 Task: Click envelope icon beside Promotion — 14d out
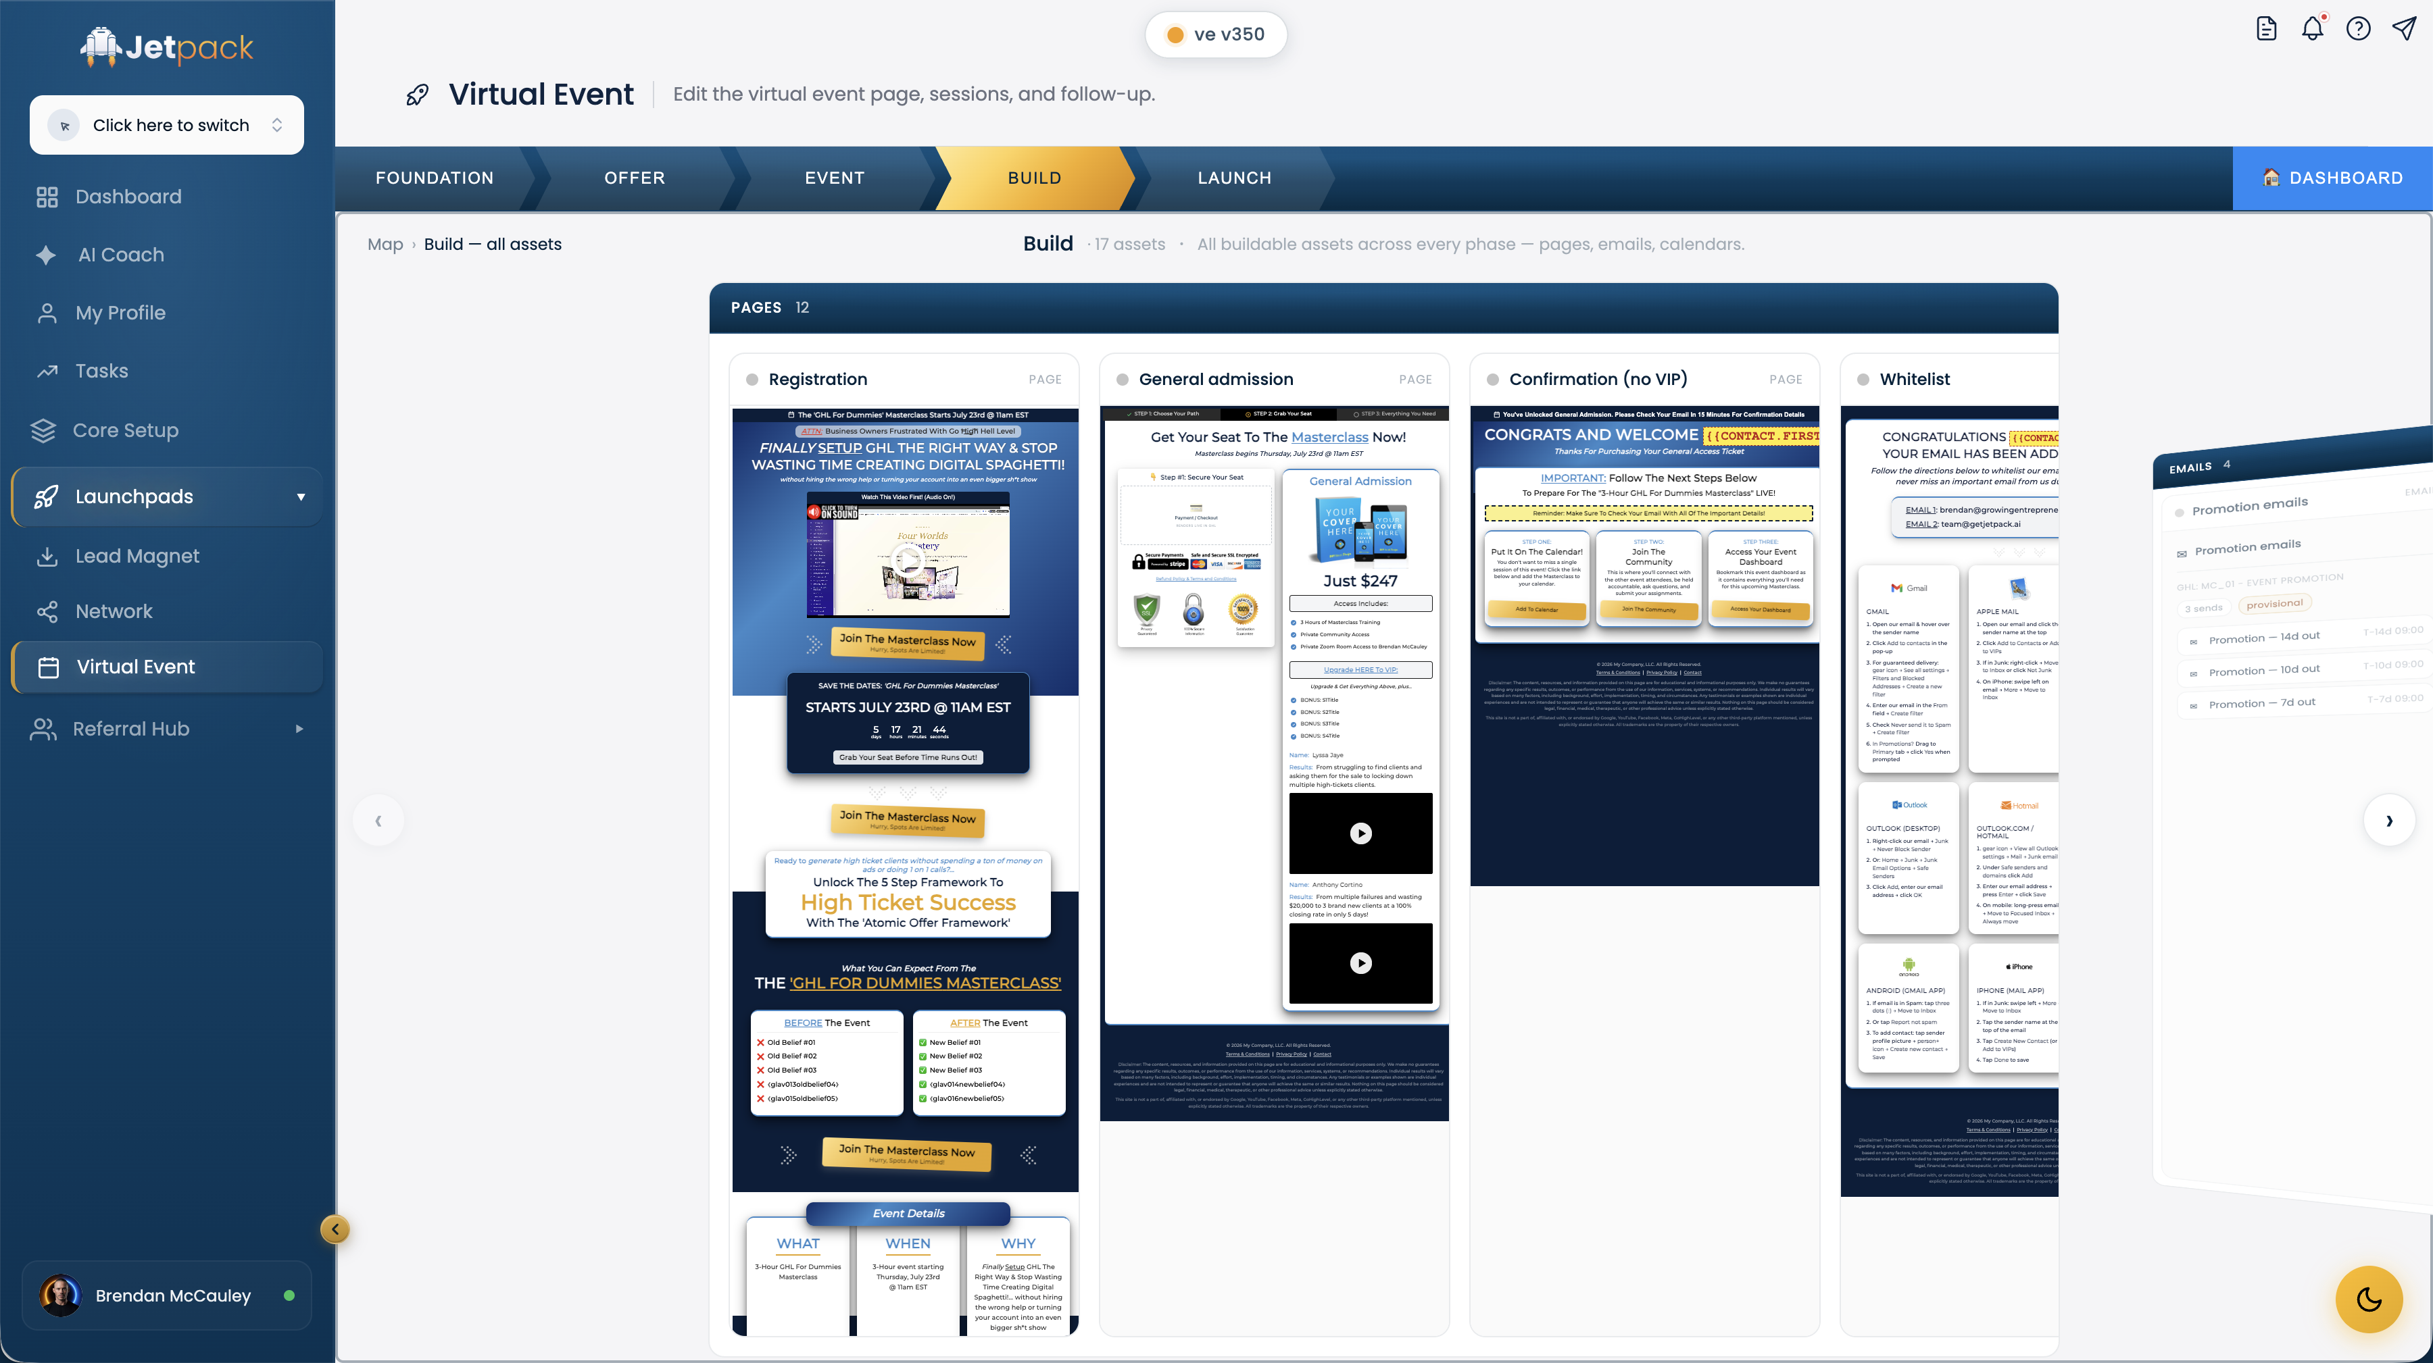tap(2193, 642)
